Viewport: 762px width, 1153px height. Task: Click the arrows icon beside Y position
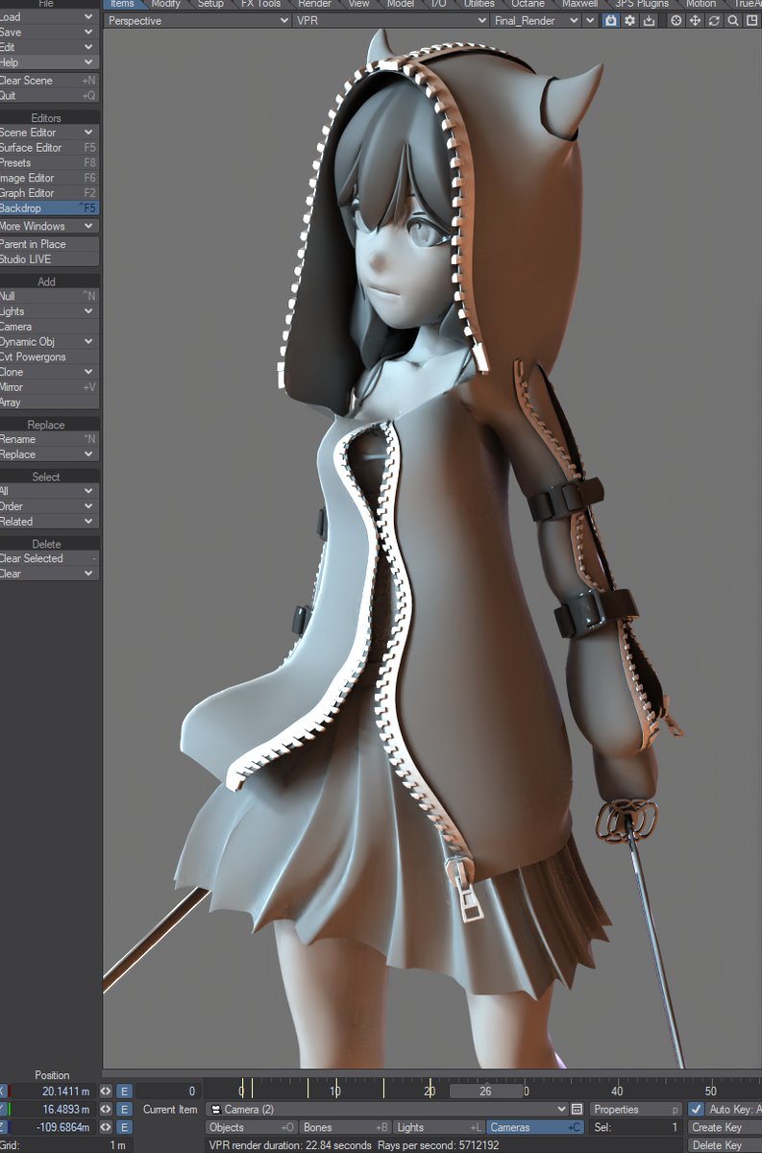pyautogui.click(x=106, y=1109)
